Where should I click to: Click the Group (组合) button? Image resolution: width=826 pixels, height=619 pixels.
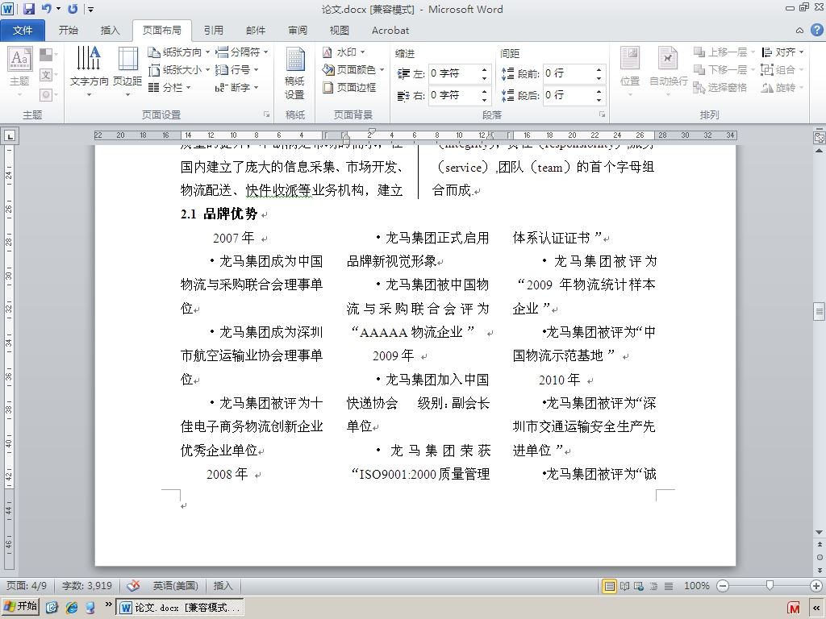point(782,69)
